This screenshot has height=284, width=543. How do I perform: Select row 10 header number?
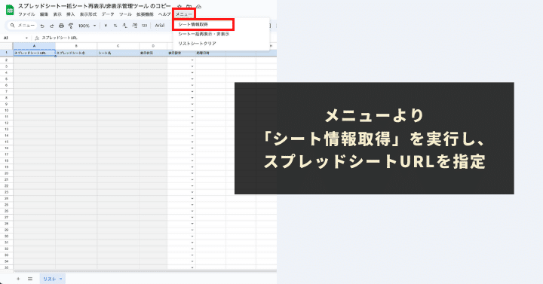(x=6, y=110)
